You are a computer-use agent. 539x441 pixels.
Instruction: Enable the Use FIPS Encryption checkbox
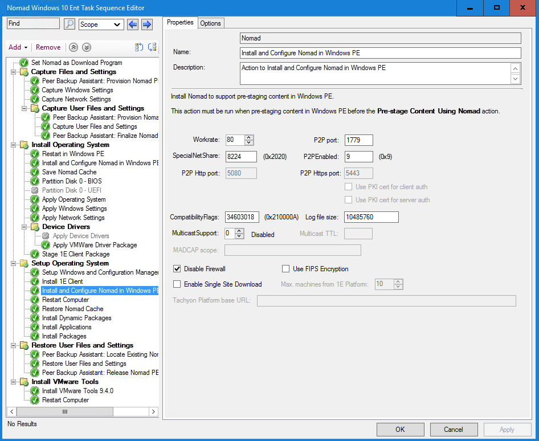286,269
